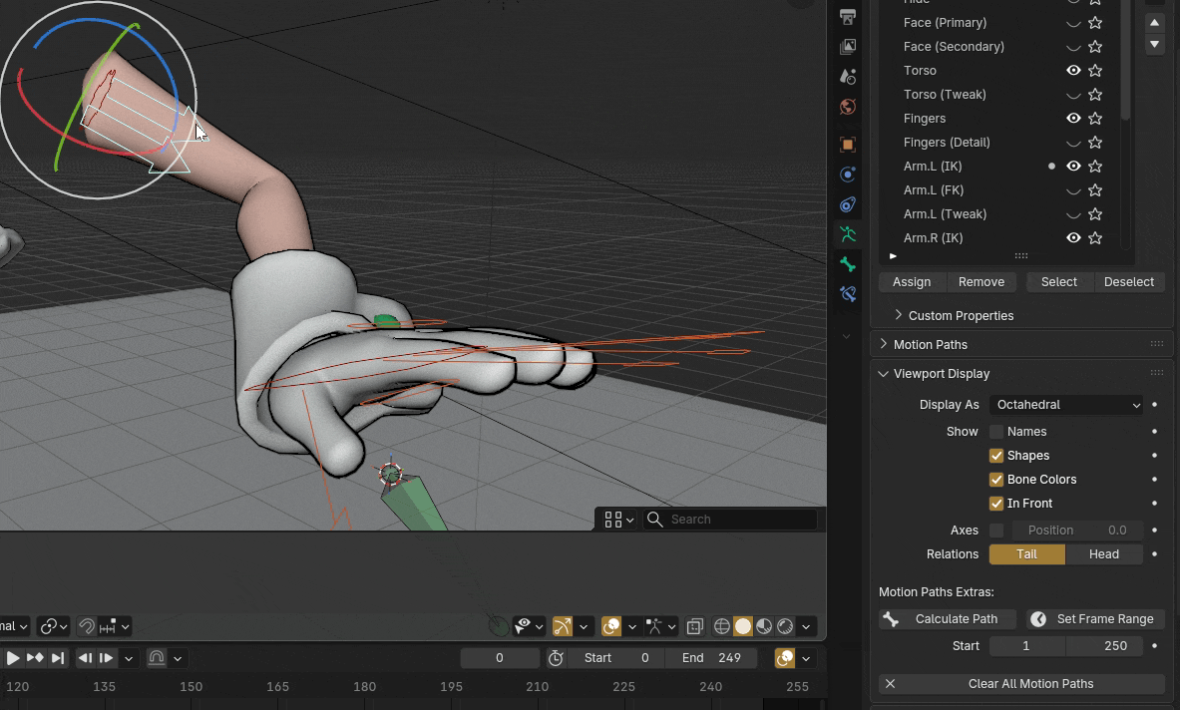Enable the Axes checkbox
The height and width of the screenshot is (710, 1180).
pyautogui.click(x=996, y=531)
